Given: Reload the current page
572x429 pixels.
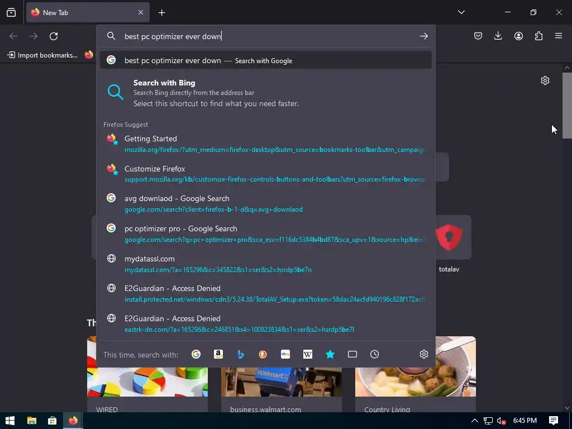Looking at the screenshot, I should coord(54,36).
